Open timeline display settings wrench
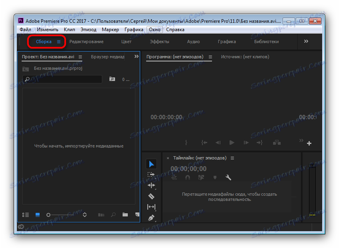 pyautogui.click(x=228, y=178)
